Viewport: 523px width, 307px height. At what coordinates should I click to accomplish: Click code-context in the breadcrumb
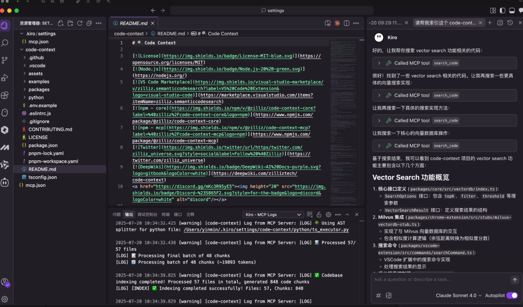click(x=129, y=34)
